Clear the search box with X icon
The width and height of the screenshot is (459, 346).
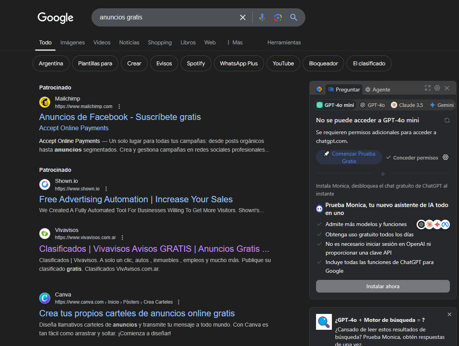pyautogui.click(x=243, y=17)
